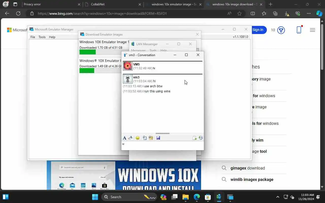Open the wimlib imagex package suggestion
Image resolution: width=325 pixels, height=203 pixels.
tap(252, 179)
